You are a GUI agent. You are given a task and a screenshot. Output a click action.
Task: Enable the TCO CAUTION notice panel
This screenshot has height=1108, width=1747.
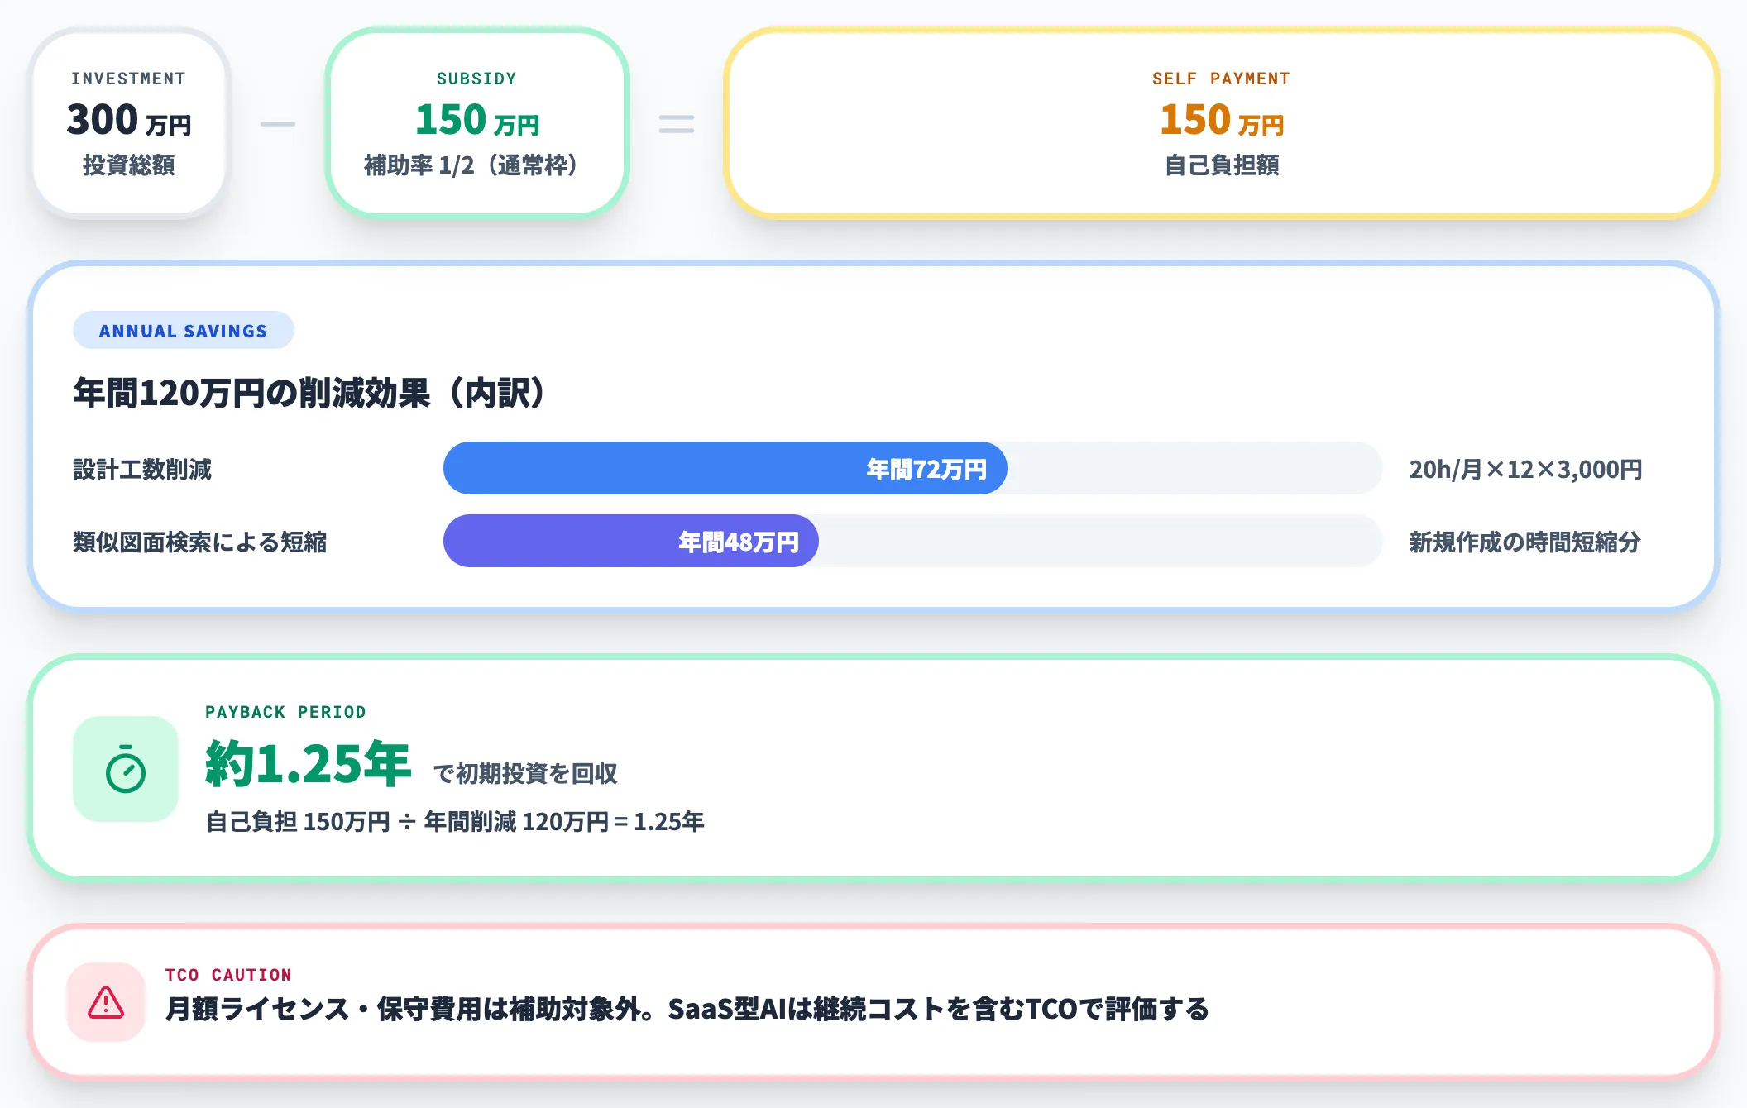tap(869, 1001)
